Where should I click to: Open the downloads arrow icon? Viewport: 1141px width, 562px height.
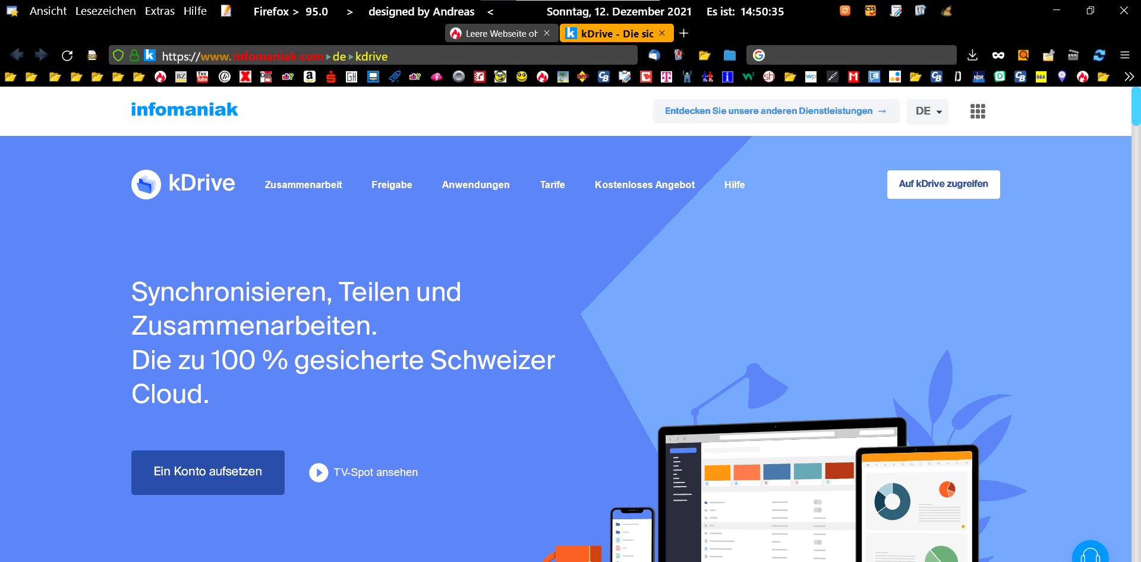click(972, 55)
